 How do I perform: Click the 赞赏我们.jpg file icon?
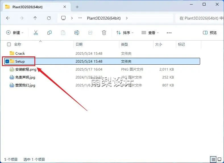pyautogui.click(x=12, y=85)
